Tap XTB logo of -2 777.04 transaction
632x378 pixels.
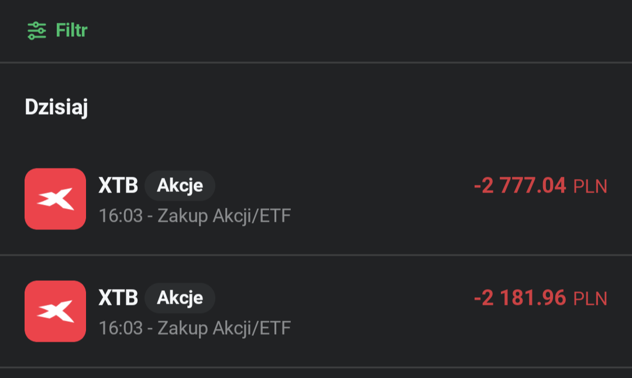point(55,199)
